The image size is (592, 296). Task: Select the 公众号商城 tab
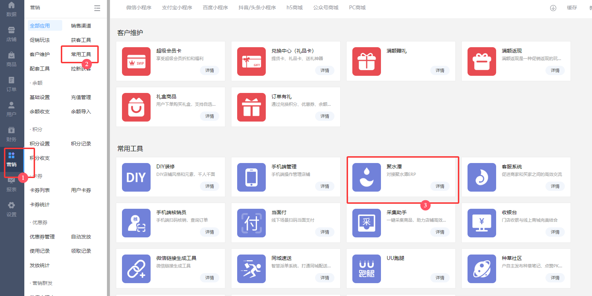pos(326,8)
